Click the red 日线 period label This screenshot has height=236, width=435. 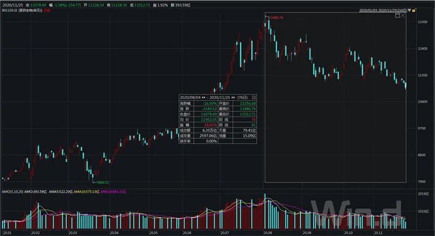coord(47,10)
